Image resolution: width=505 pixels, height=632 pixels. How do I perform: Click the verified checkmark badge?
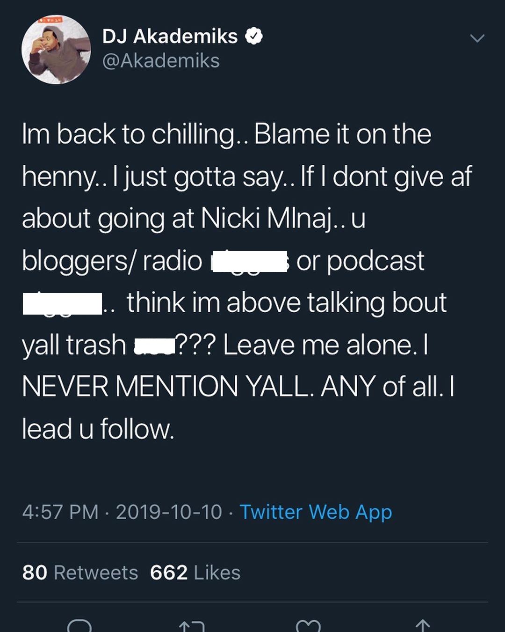point(253,37)
